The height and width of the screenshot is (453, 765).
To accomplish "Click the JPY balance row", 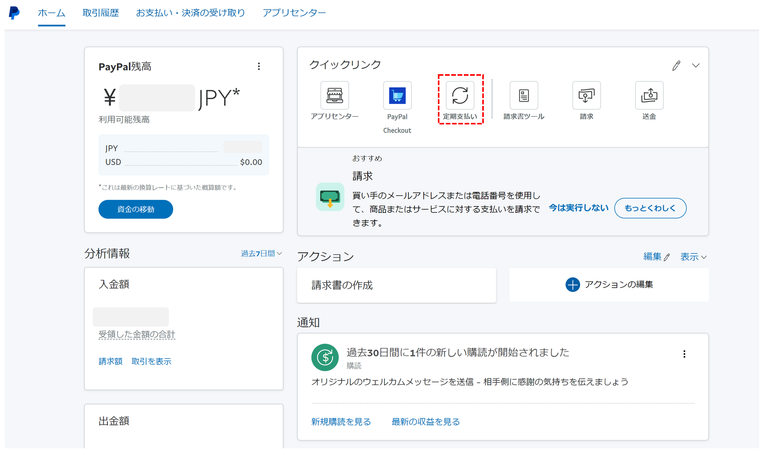I will tap(184, 148).
